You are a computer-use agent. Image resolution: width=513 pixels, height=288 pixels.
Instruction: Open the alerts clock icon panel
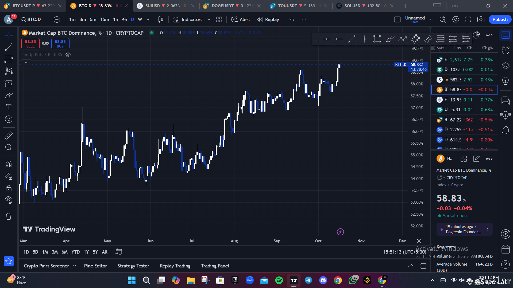coord(505,50)
